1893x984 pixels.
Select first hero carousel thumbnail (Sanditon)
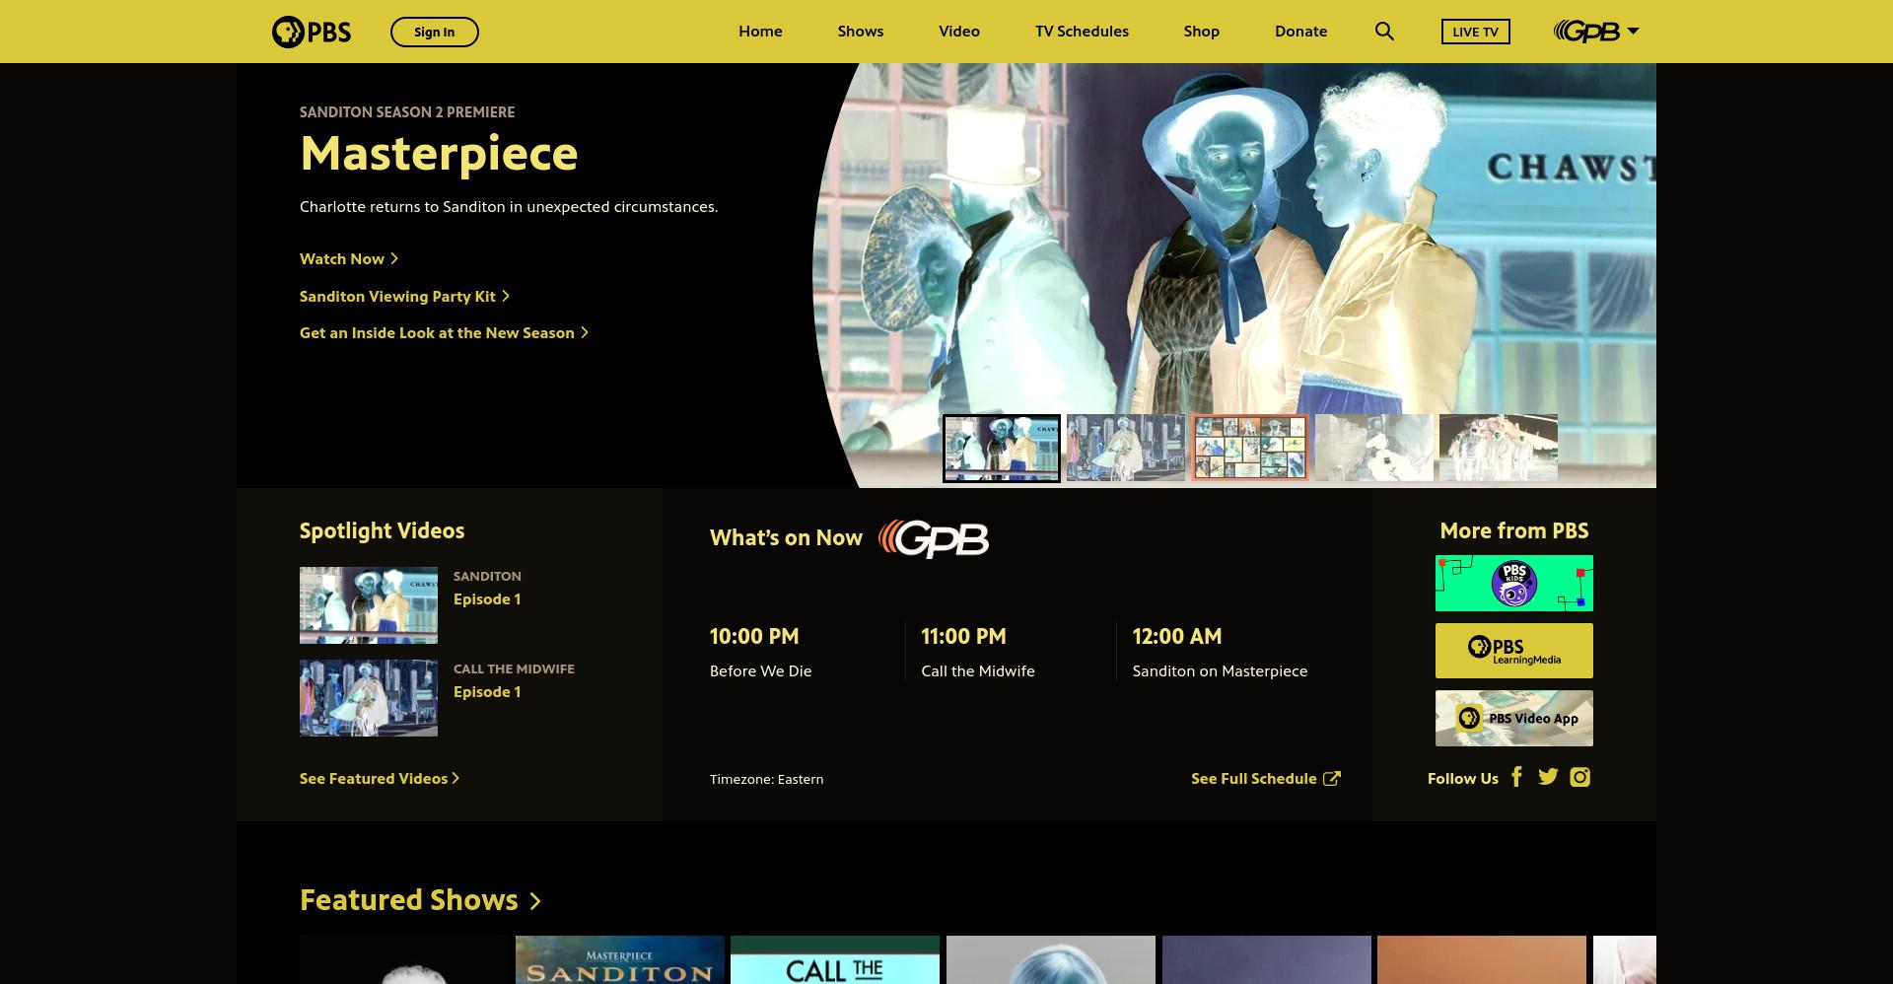coord(1002,449)
